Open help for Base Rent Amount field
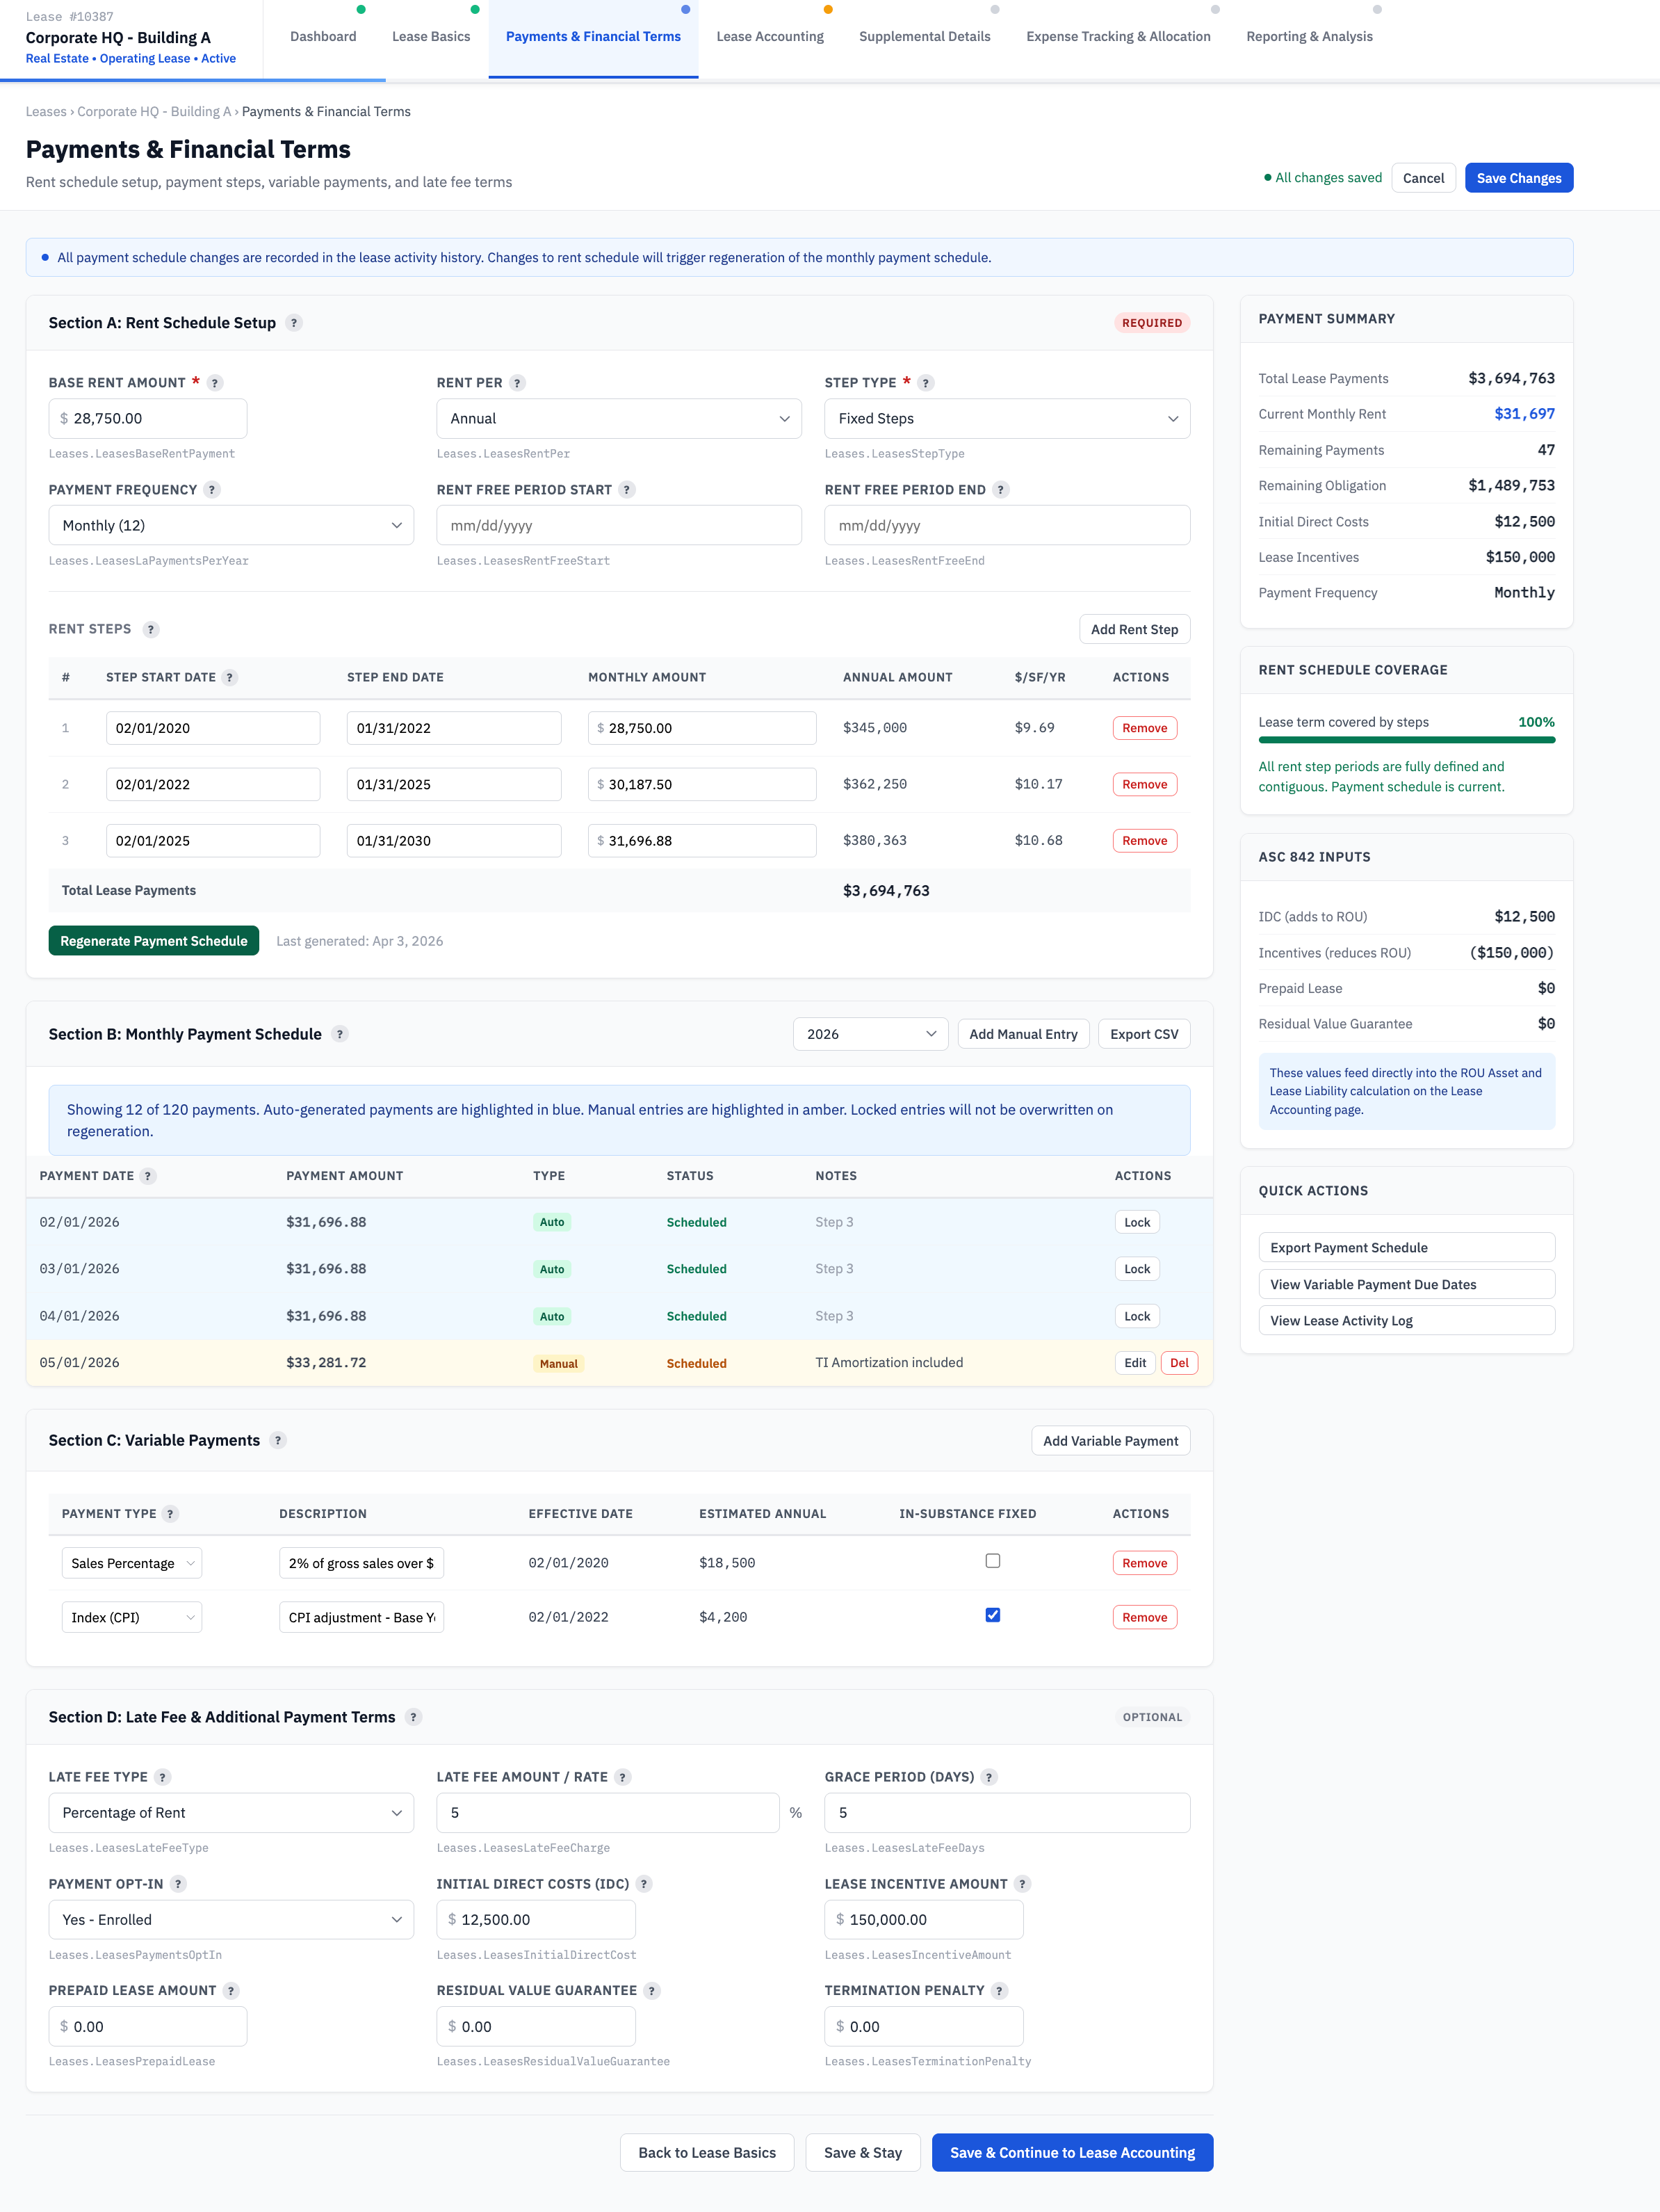The height and width of the screenshot is (2212, 1660). coord(214,382)
